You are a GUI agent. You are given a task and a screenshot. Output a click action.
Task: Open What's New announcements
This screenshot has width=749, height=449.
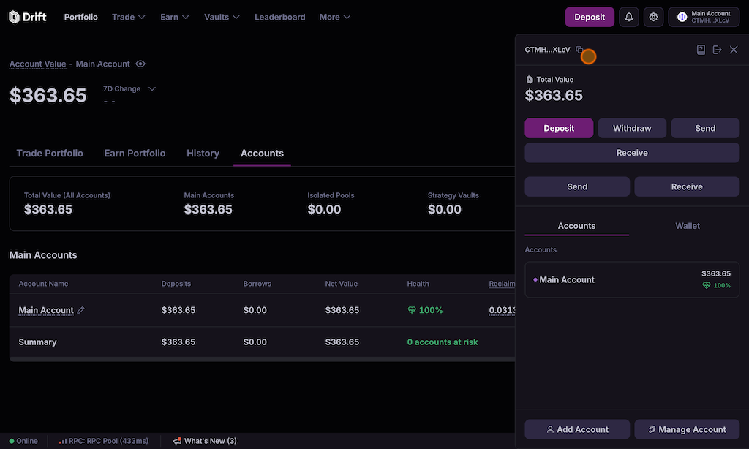tap(205, 441)
